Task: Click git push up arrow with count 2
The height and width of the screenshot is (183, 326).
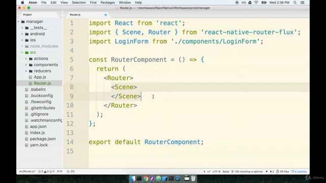Action: click(272, 172)
